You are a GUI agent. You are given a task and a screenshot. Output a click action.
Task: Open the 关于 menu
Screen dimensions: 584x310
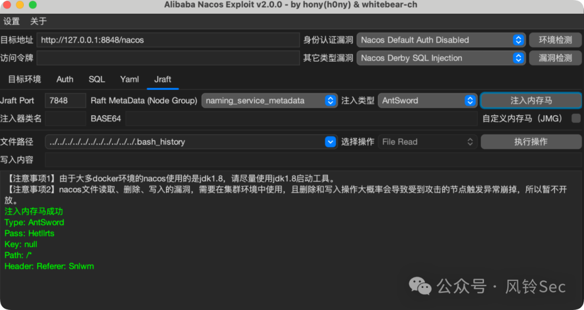38,21
